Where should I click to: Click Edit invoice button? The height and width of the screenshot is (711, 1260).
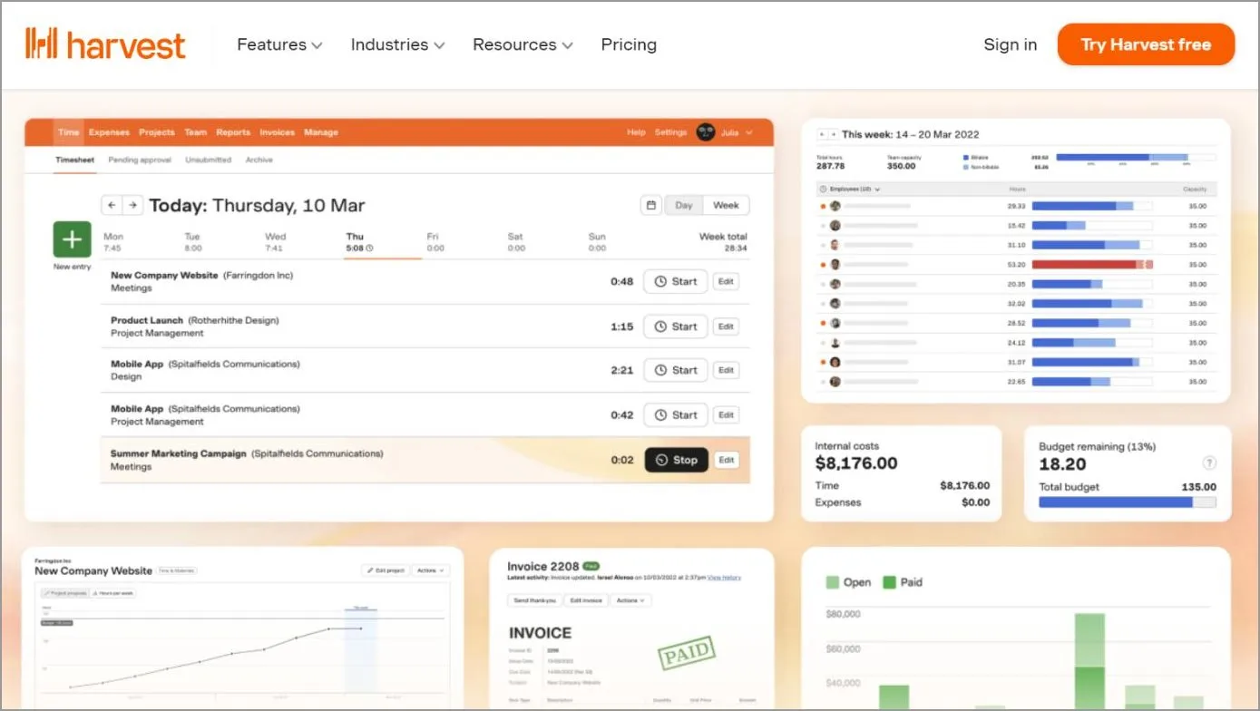point(586,600)
